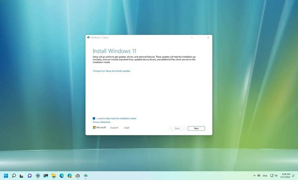Viewport: 298px width, 180px height.
Task: Open 'Change how Setup downloads updates' link
Action: pyautogui.click(x=112, y=71)
